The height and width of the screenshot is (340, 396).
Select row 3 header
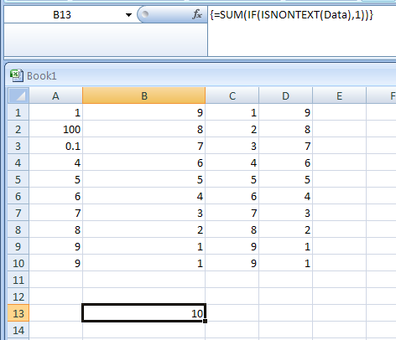(x=18, y=146)
